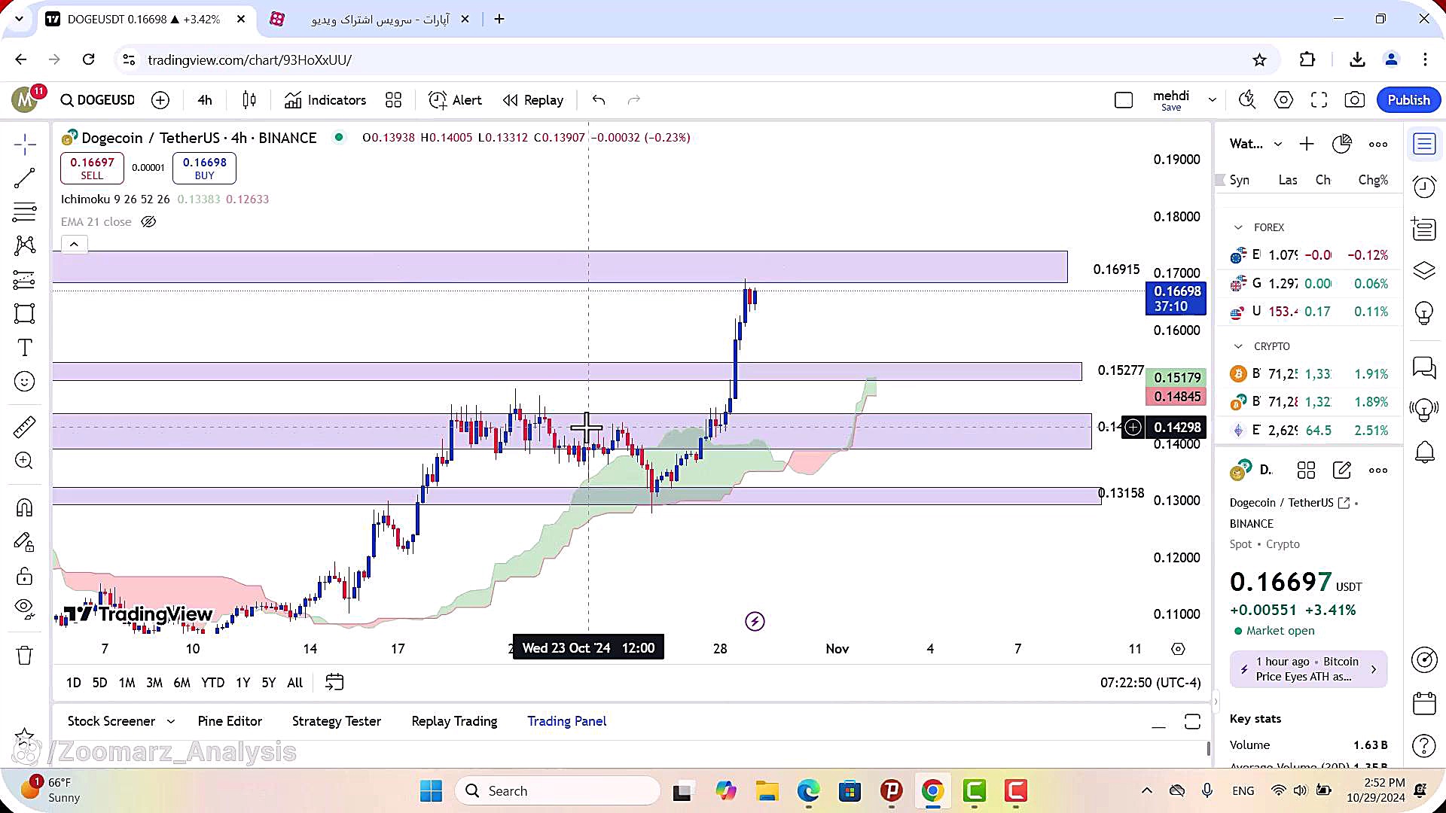Screen dimensions: 1446x813
Task: Open the candlestick chart type menu
Action: point(249,100)
